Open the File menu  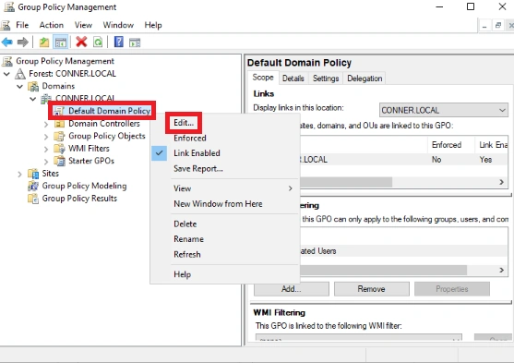[22, 25]
